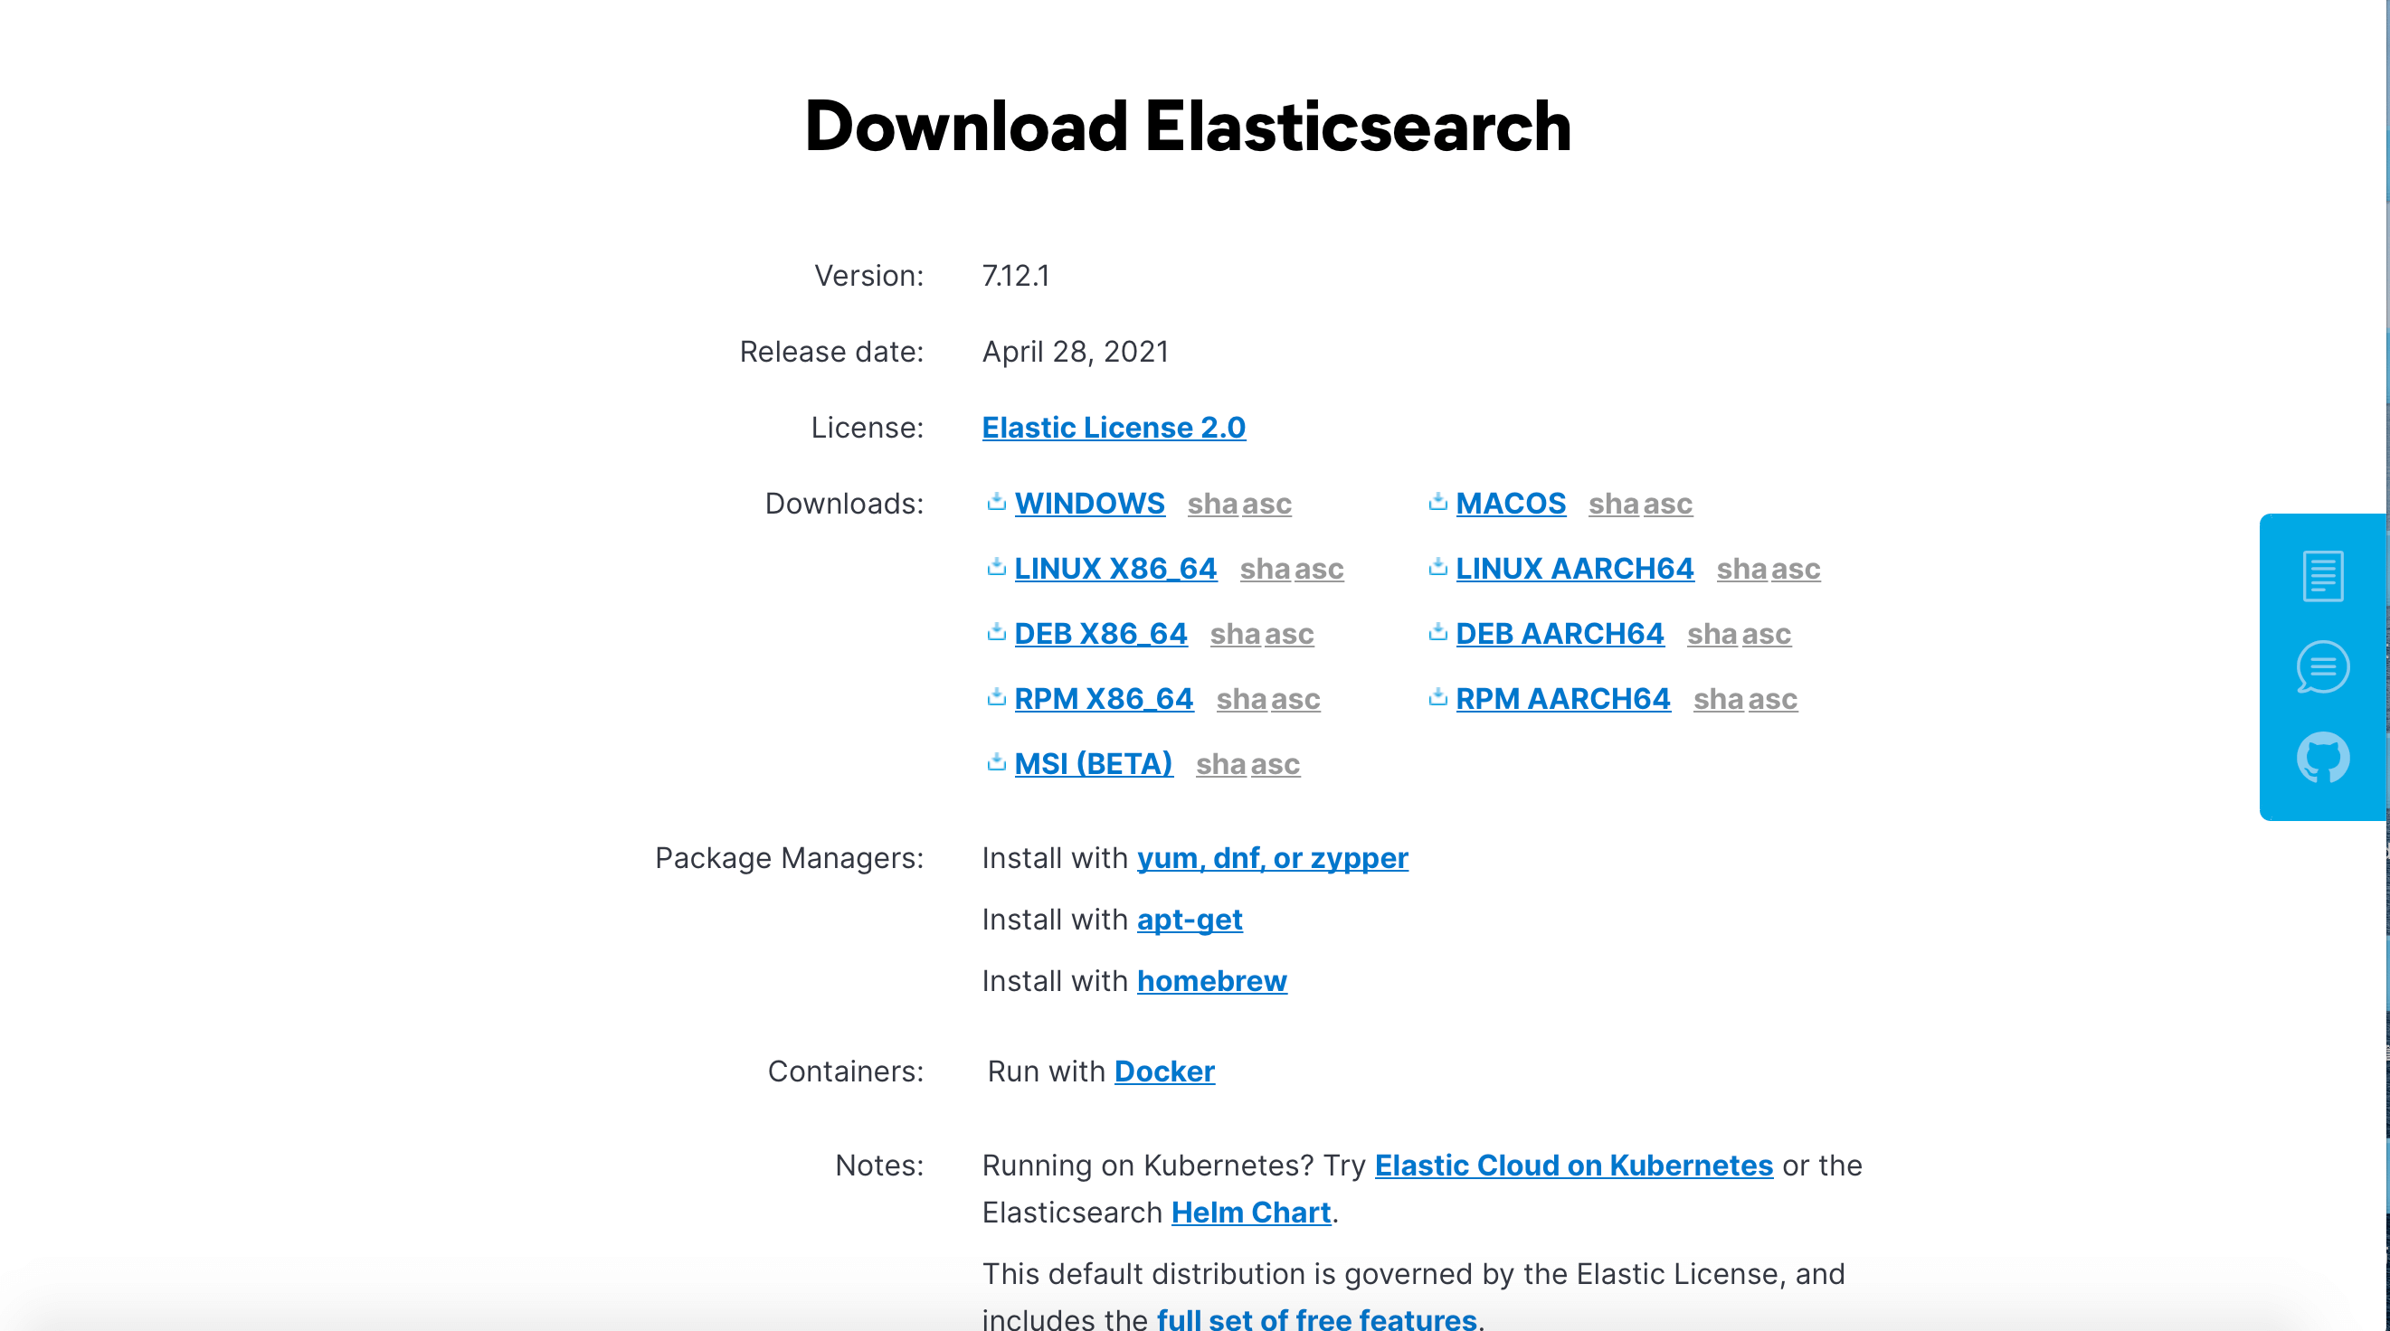Click the download icon beside WINDOWS
The image size is (2390, 1331).
click(997, 502)
